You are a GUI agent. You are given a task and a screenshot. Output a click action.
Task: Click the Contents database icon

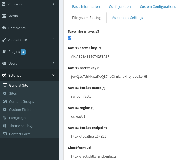click(x=4, y=4)
